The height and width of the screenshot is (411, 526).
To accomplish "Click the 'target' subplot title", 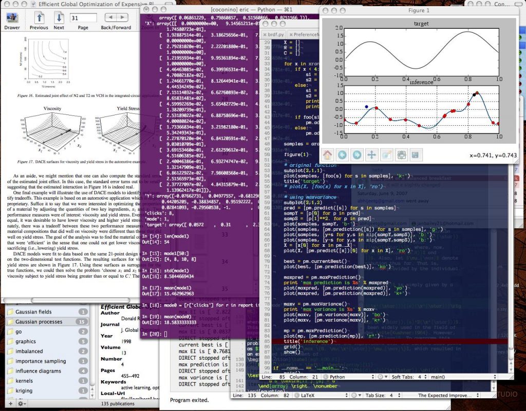I will [x=421, y=24].
